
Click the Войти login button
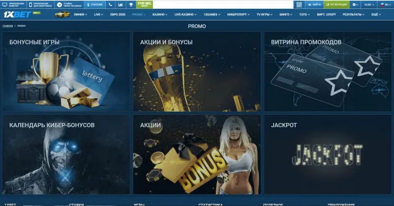[314, 4]
